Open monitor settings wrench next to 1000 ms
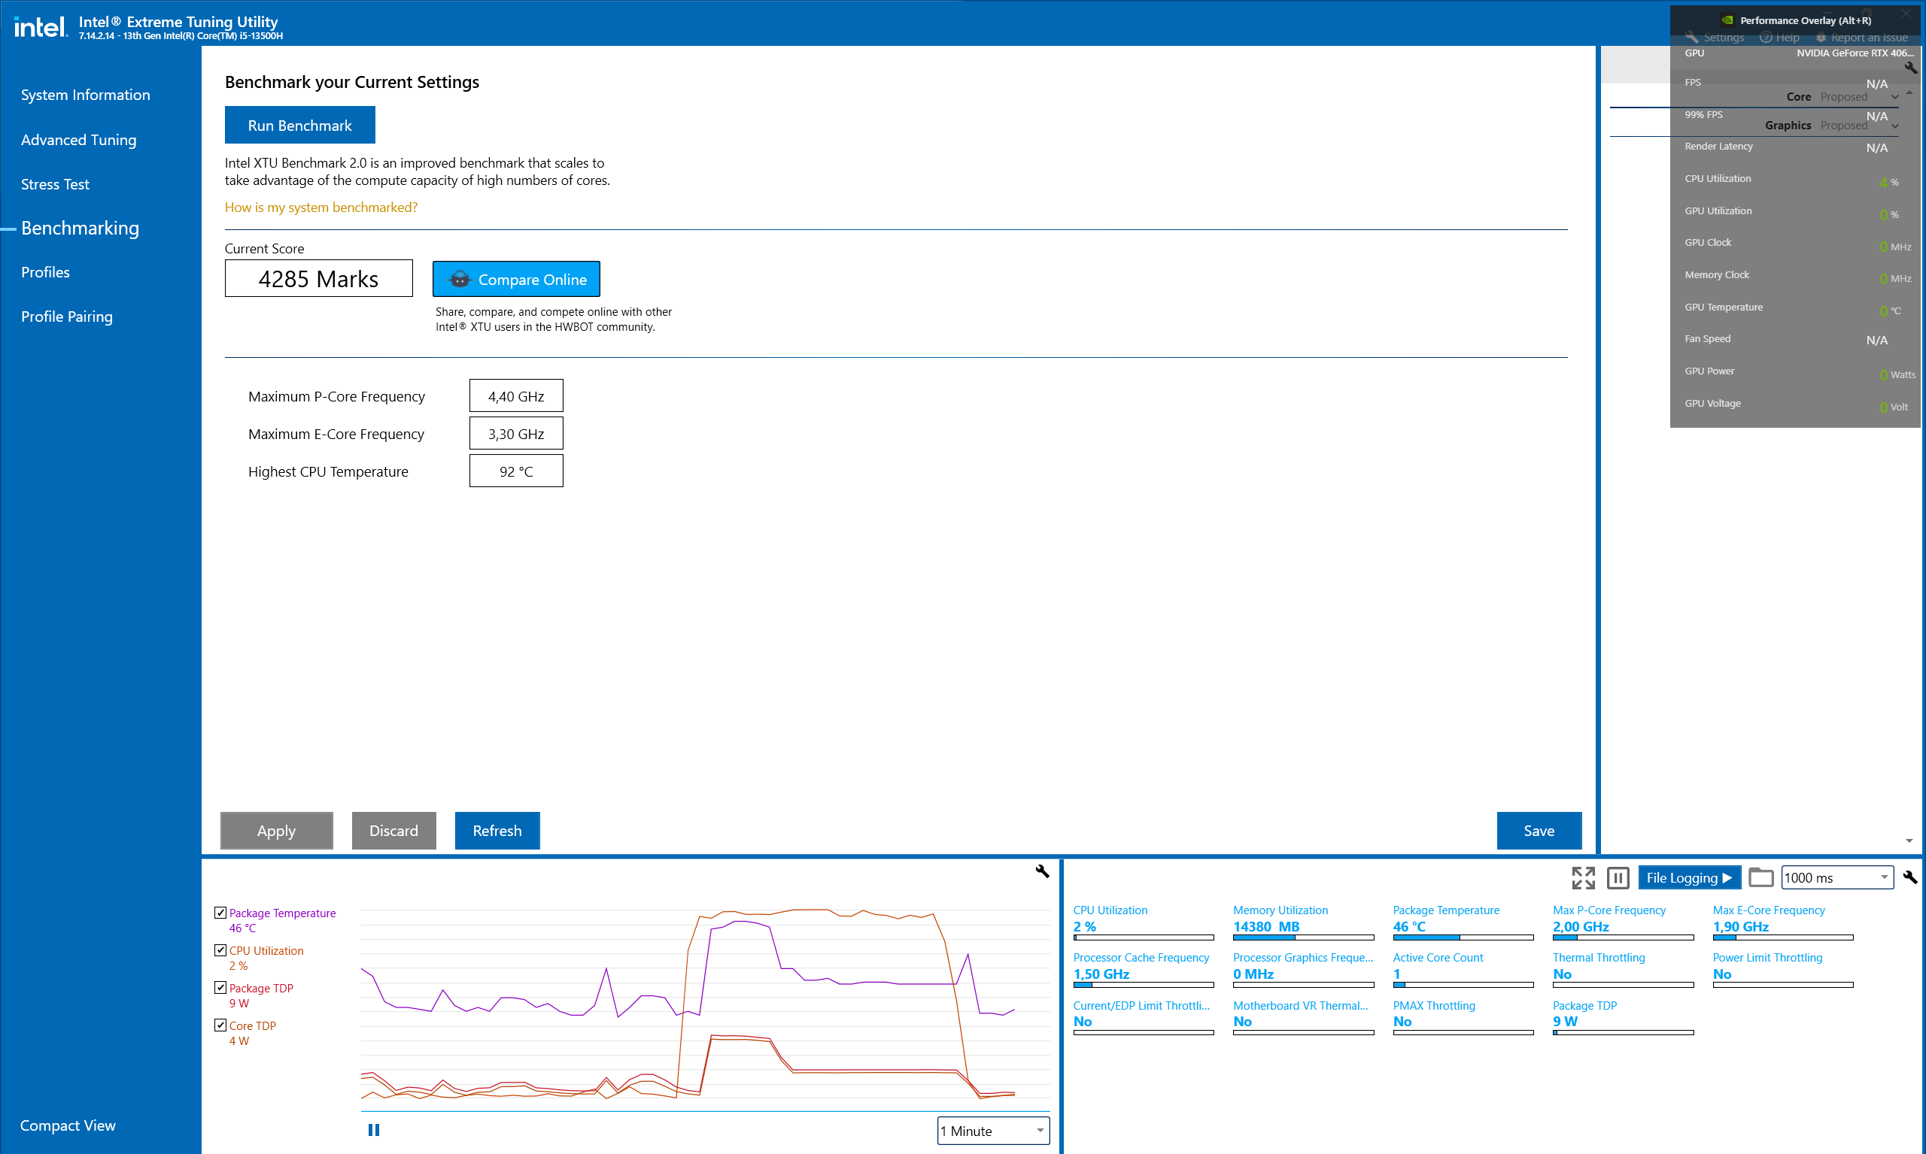The height and width of the screenshot is (1154, 1926). click(x=1910, y=877)
